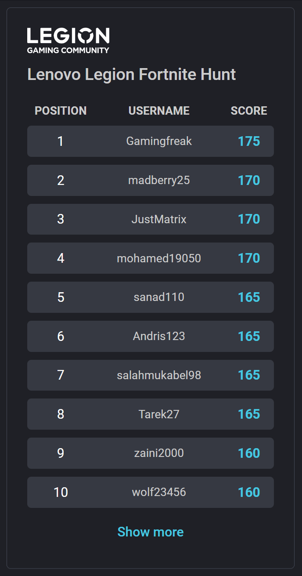The image size is (302, 576).
Task: Select the SCORE column header
Action: click(x=249, y=111)
